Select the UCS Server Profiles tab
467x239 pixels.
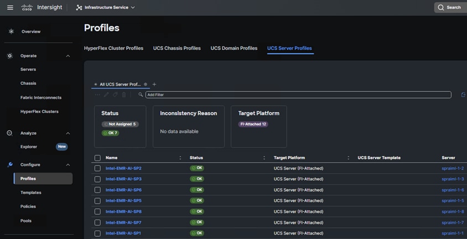[289, 48]
